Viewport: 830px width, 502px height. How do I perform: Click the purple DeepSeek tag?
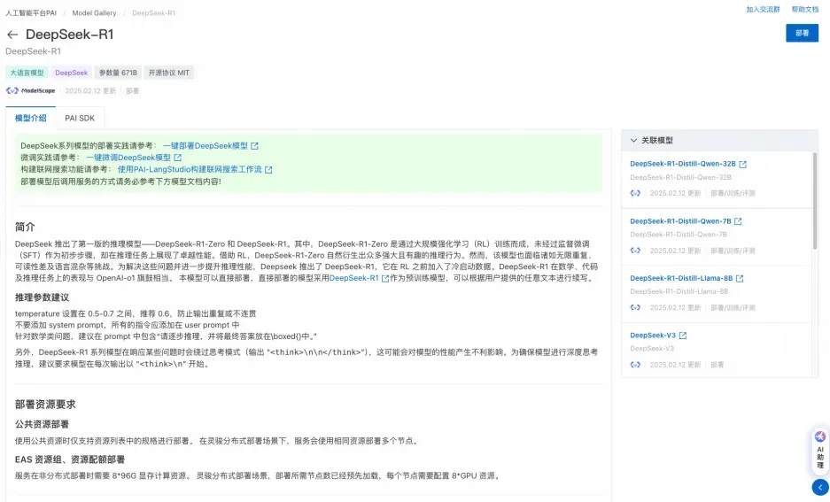click(72, 73)
